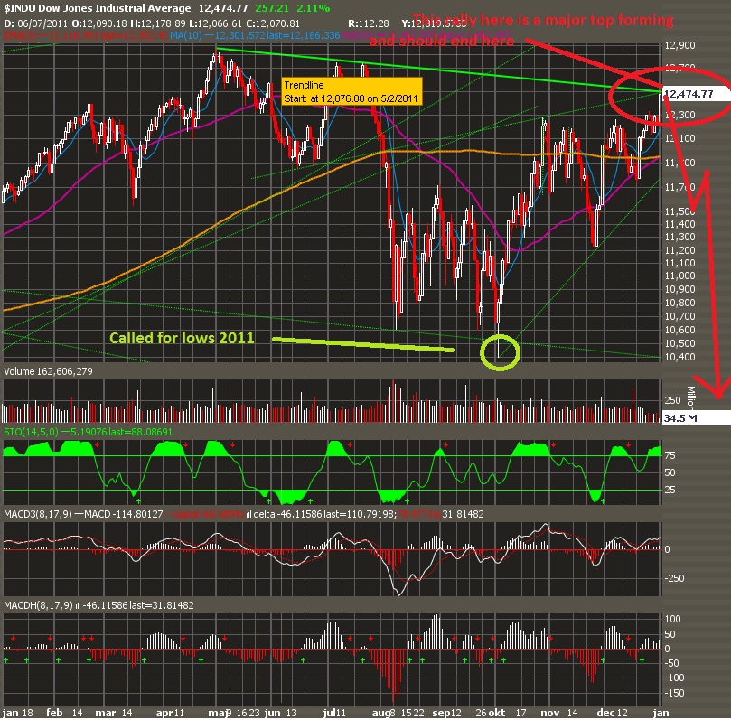Click the jan 18 date on time axis
Viewport: 731px width, 720px height.
click(x=18, y=713)
